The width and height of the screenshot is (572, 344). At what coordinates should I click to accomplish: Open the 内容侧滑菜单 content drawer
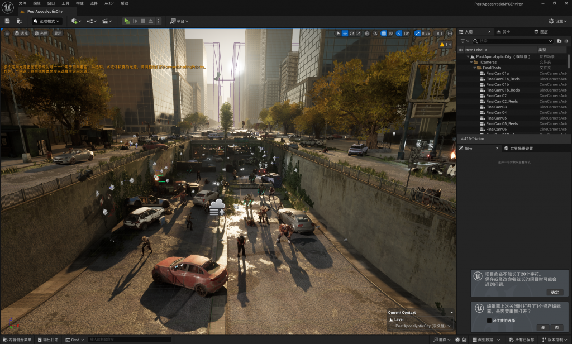(x=17, y=340)
